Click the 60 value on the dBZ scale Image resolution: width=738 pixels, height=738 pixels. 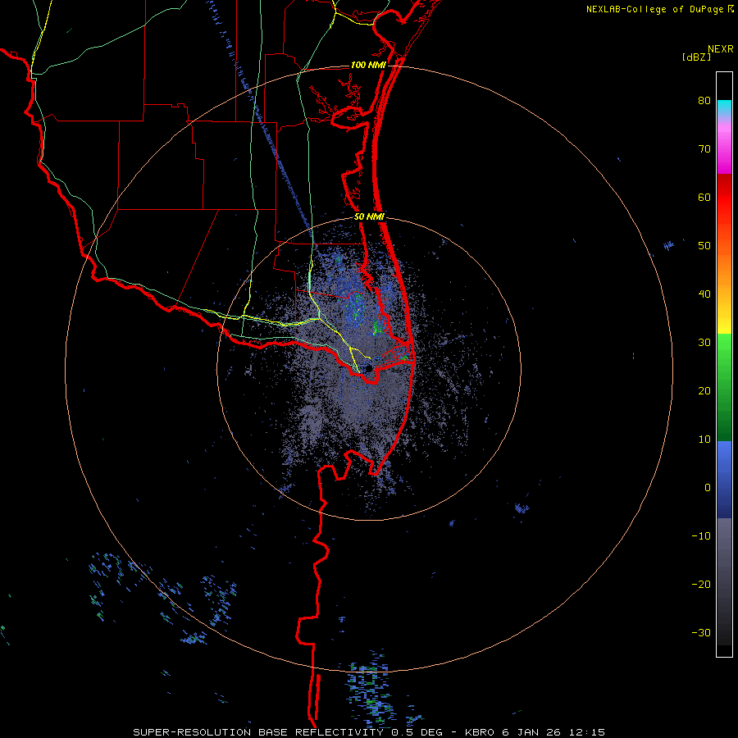[x=704, y=197]
